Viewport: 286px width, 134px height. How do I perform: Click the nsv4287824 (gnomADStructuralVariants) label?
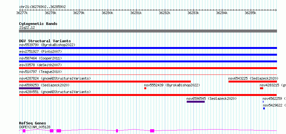click(x=55, y=78)
